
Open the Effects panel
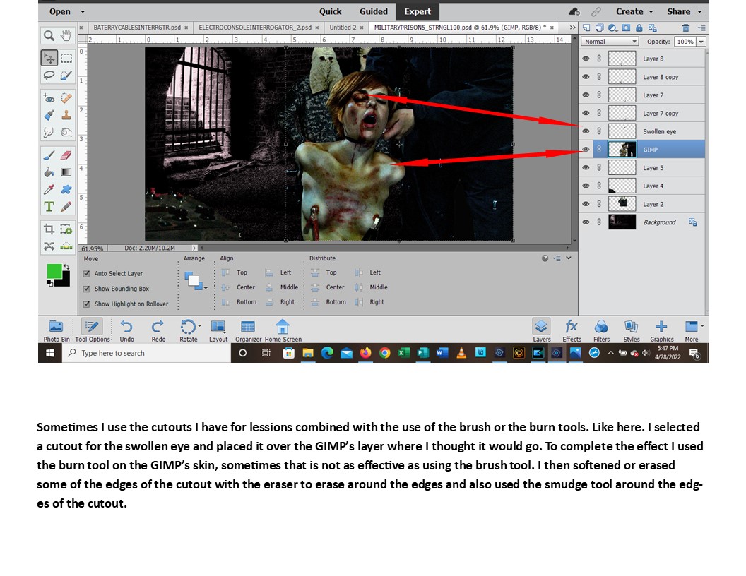point(572,329)
